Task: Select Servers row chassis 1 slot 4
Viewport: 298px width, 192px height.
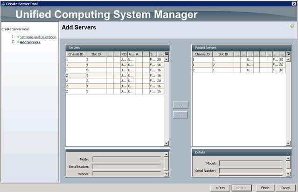Action: pyautogui.click(x=115, y=65)
